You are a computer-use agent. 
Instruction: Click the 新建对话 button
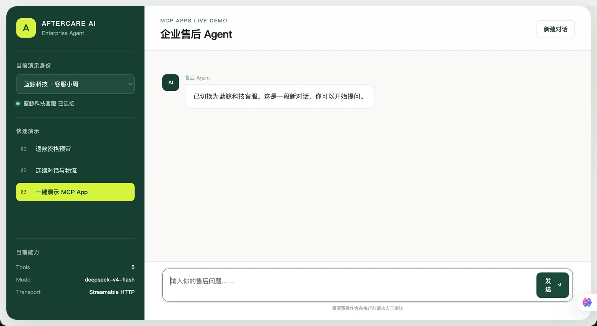point(556,29)
